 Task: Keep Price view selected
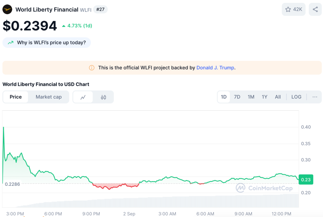[x=15, y=97]
